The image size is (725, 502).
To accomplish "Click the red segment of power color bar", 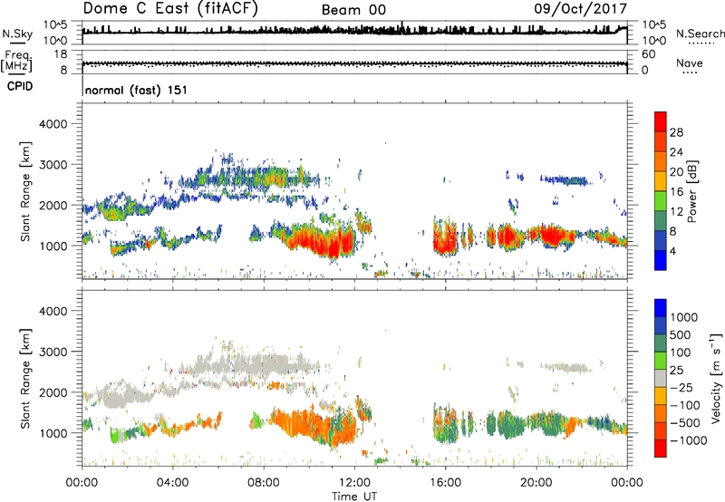I will 661,121.
